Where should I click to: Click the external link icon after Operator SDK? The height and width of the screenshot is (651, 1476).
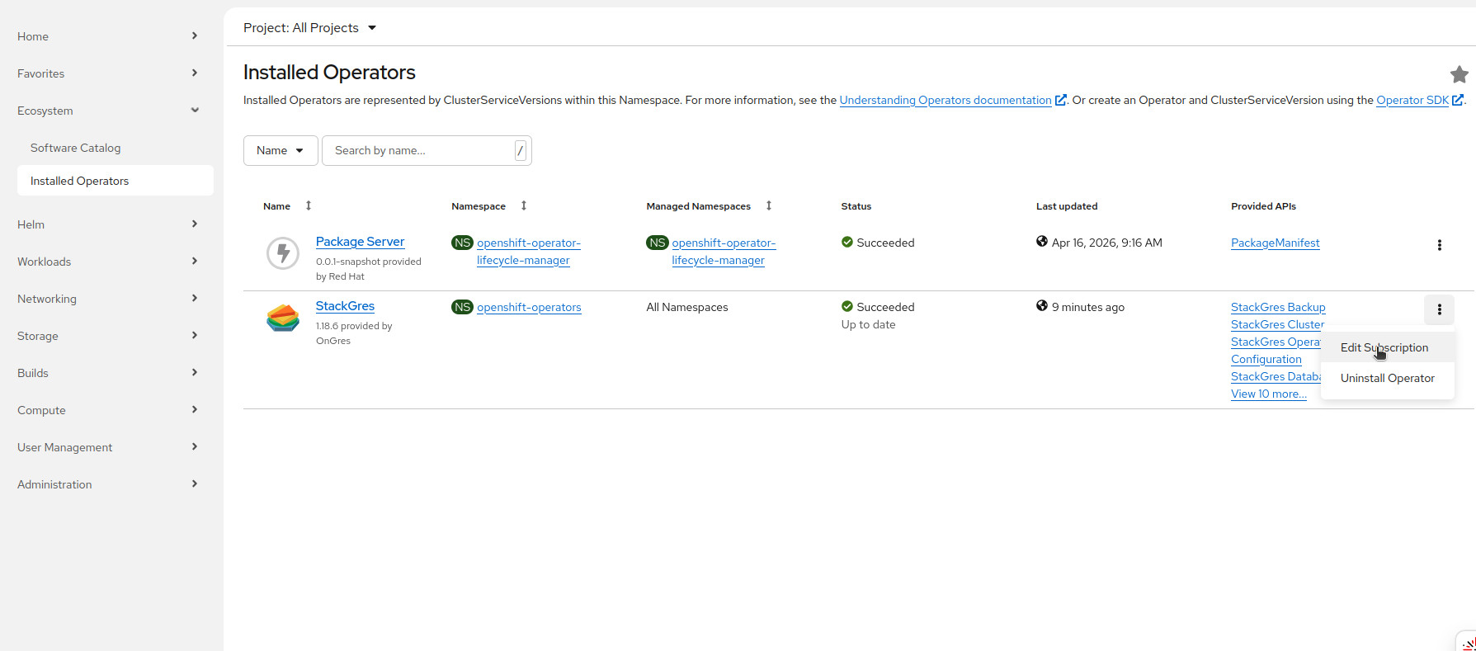tap(1458, 100)
